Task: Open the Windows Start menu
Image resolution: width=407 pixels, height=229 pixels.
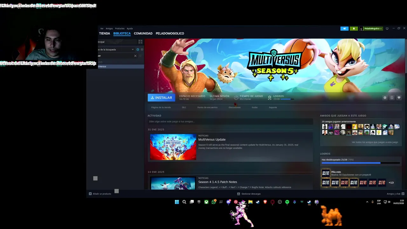Action: [177, 202]
